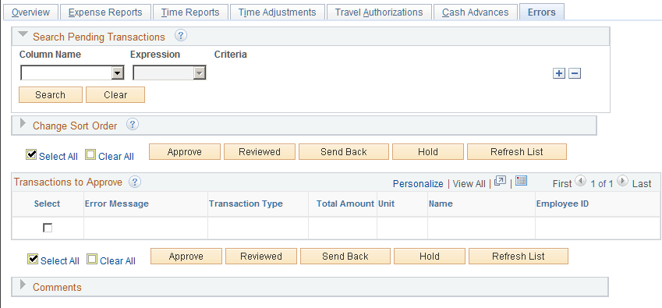This screenshot has width=662, height=308.
Task: Open grid in new window icon
Action: (x=500, y=182)
